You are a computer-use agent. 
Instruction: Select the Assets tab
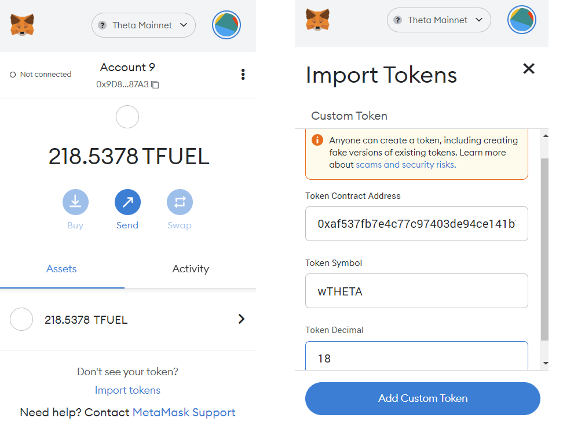tap(61, 269)
